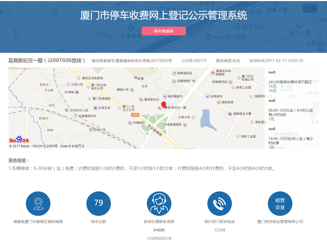This screenshot has width=327, height=245.
Task: Click the 建设局备案号 record number text
Action: 132,61
